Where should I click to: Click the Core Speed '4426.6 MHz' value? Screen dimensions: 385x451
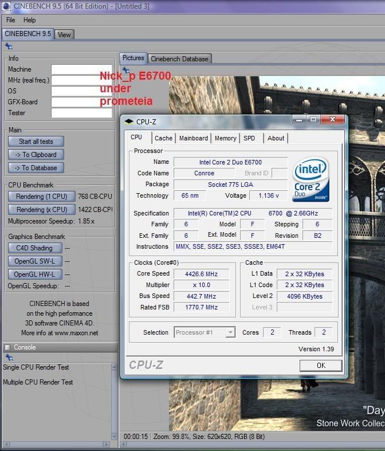201,274
